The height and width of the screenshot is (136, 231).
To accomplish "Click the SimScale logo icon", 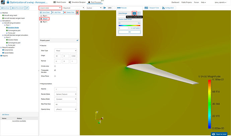I will (3, 2).
